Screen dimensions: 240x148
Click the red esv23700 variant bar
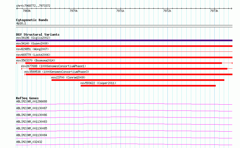(138, 80)
